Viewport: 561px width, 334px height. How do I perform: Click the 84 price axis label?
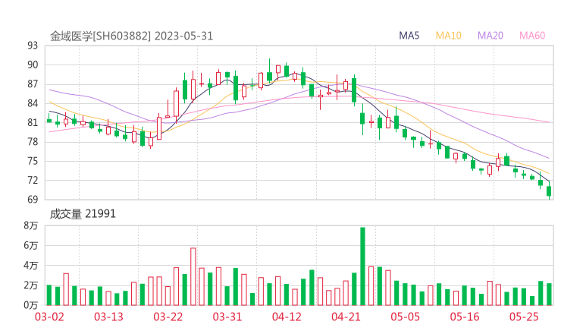(x=33, y=103)
